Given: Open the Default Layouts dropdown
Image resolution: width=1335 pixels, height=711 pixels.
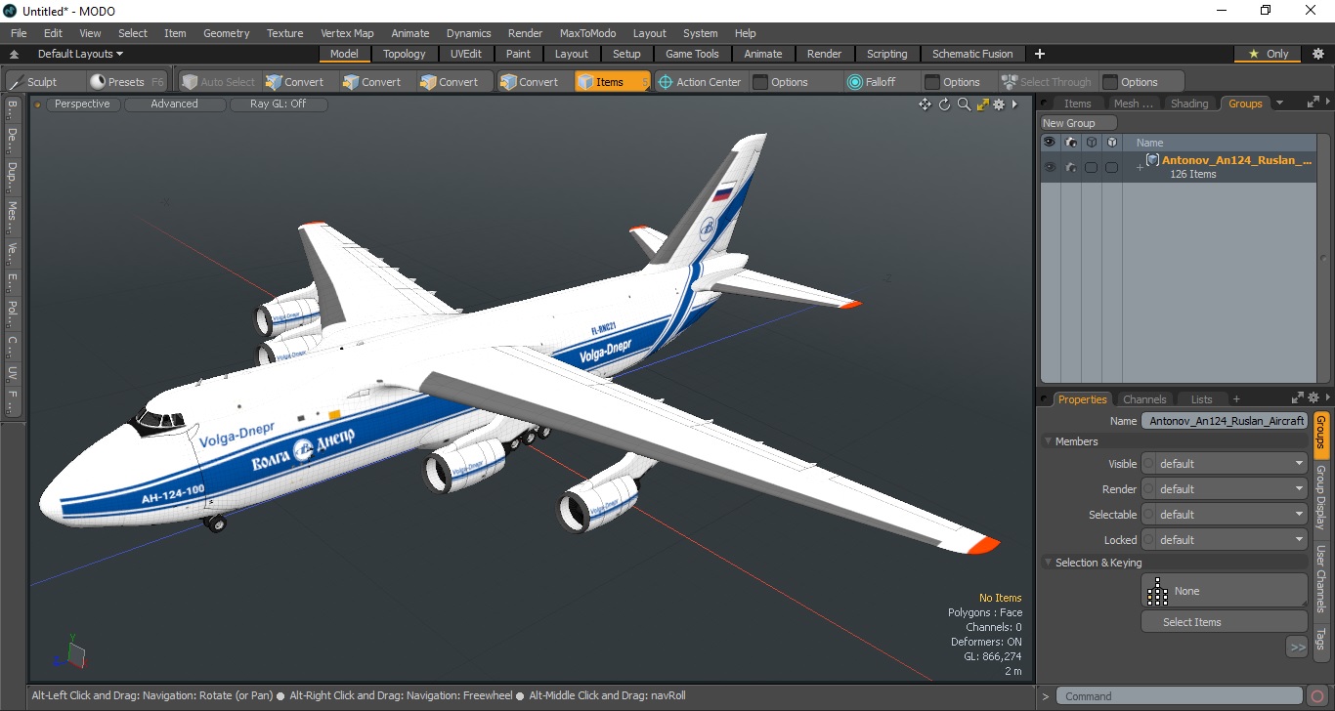Looking at the screenshot, I should point(80,54).
